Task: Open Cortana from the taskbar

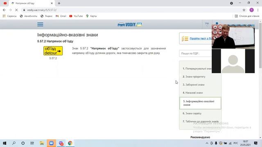Action: pos(23,143)
